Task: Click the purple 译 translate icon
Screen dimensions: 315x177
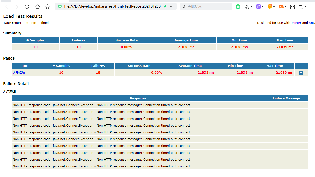Action: pos(258,7)
